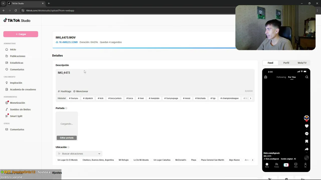This screenshot has height=180, width=321.
Task: Click the browser address bar URL
Action: click(50, 10)
